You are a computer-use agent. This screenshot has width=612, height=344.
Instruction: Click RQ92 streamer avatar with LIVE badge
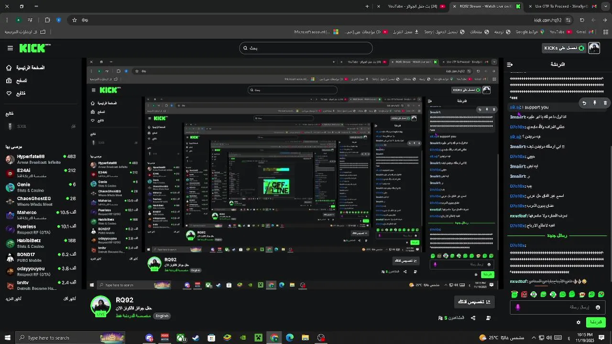(100, 306)
